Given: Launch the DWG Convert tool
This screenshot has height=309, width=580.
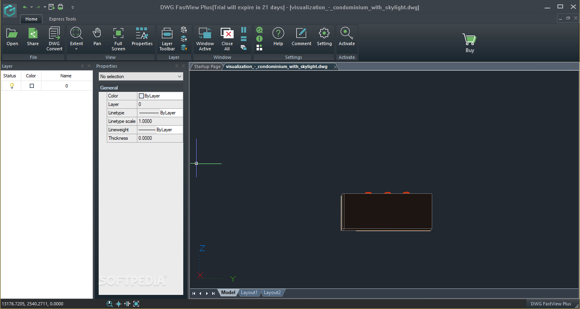Looking at the screenshot, I should (x=54, y=39).
